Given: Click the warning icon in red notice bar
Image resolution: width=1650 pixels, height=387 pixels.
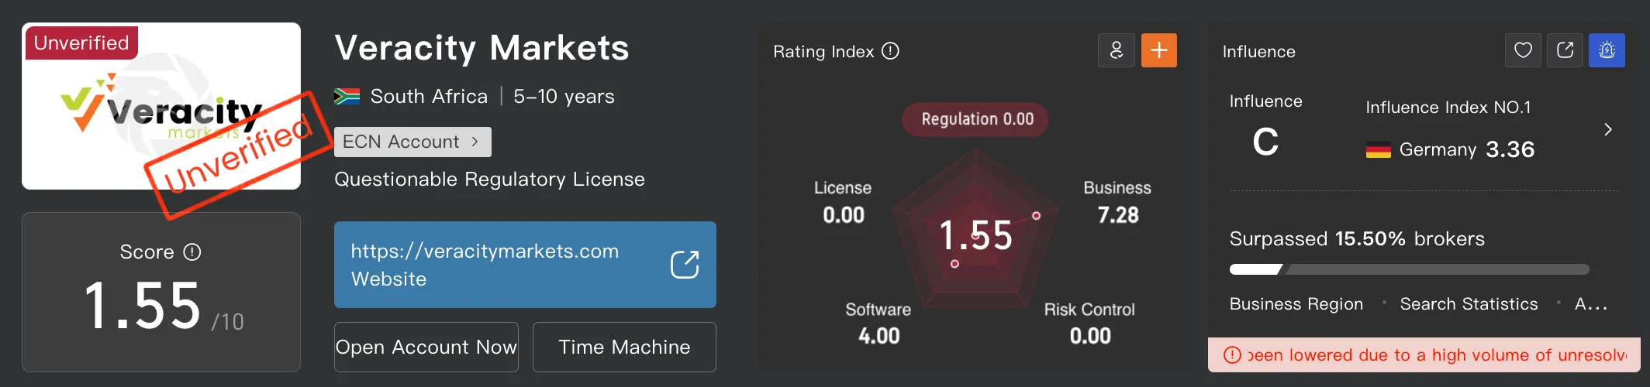Looking at the screenshot, I should [1232, 355].
